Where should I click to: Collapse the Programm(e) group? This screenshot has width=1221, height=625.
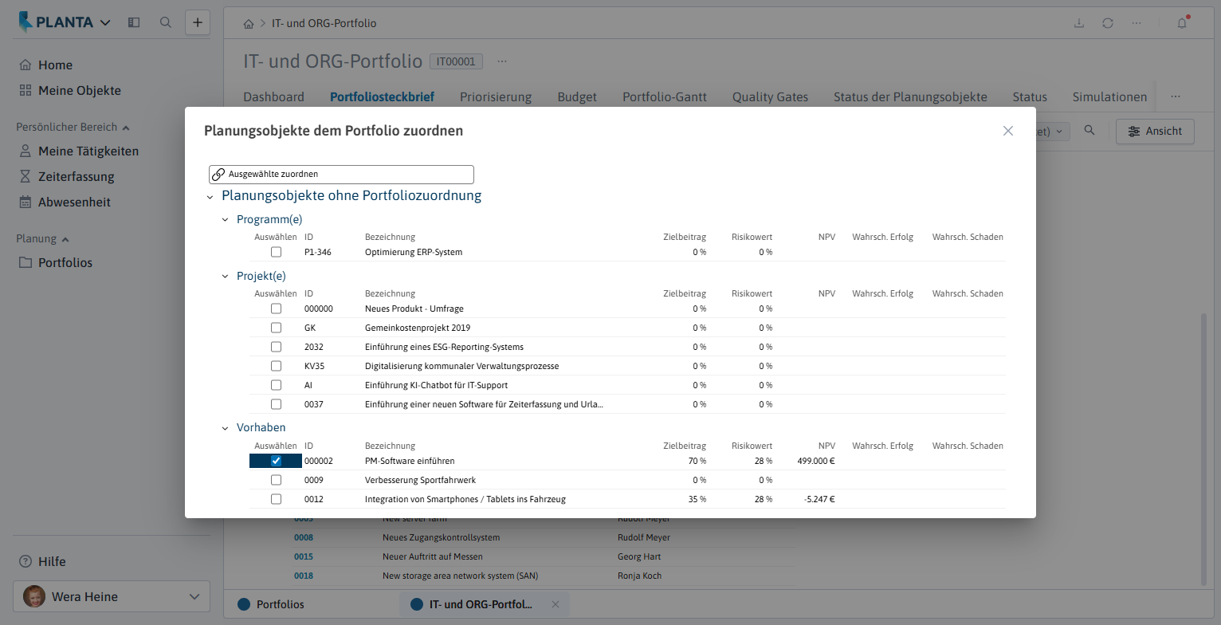[x=225, y=219]
